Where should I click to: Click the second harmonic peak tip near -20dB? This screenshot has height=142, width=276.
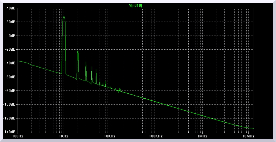[x=78, y=50]
